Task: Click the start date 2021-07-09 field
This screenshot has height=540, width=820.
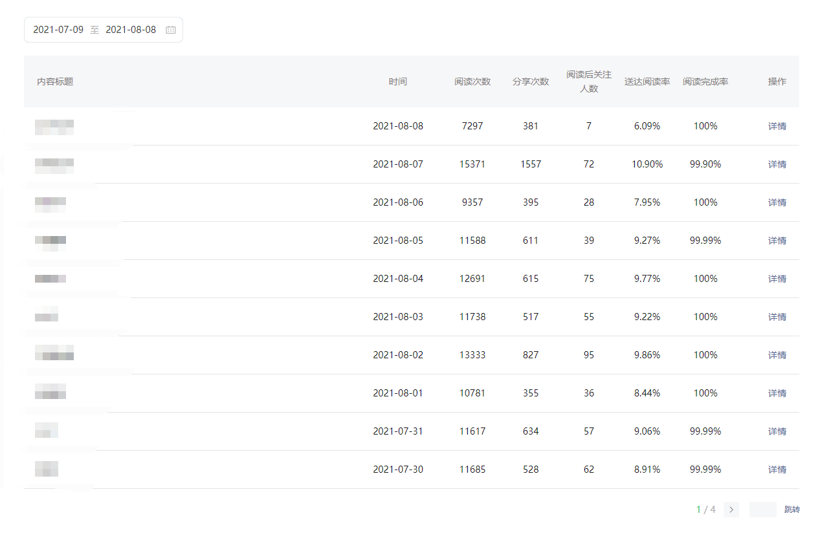Action: click(x=58, y=30)
